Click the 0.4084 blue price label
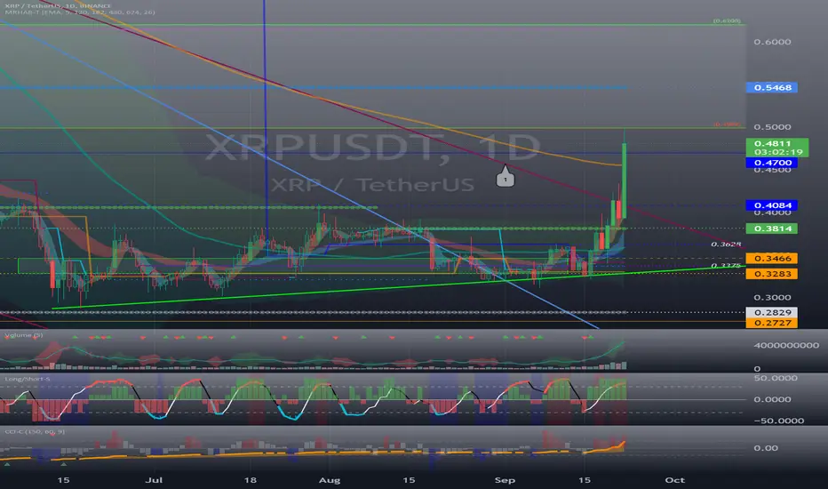 tap(771, 205)
